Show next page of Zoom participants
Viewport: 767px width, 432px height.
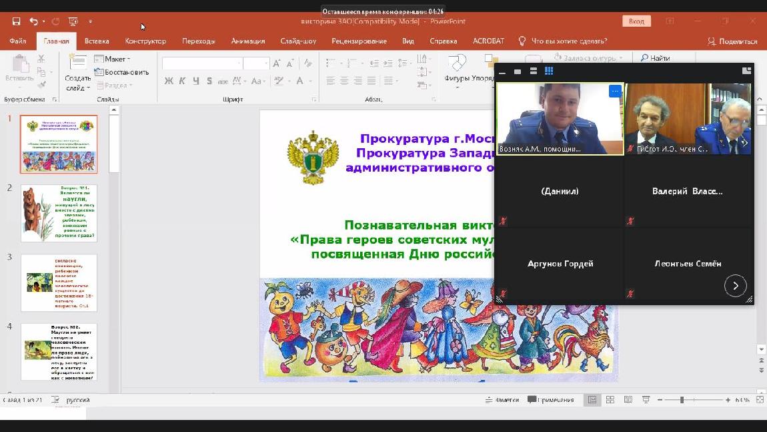(x=735, y=286)
